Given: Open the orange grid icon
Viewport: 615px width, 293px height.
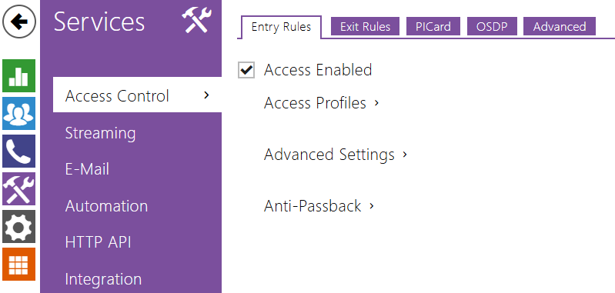Looking at the screenshot, I should pyautogui.click(x=18, y=264).
